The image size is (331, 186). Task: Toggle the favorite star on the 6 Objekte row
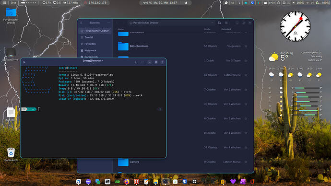tap(246, 118)
